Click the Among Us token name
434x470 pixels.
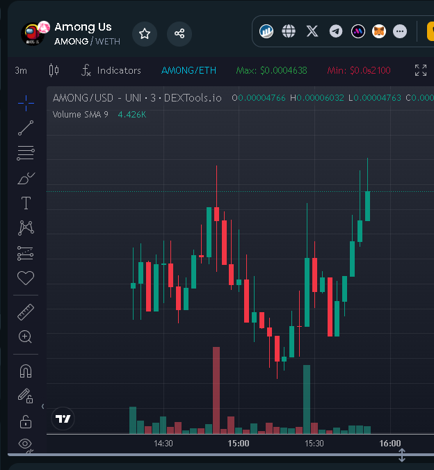pos(83,27)
